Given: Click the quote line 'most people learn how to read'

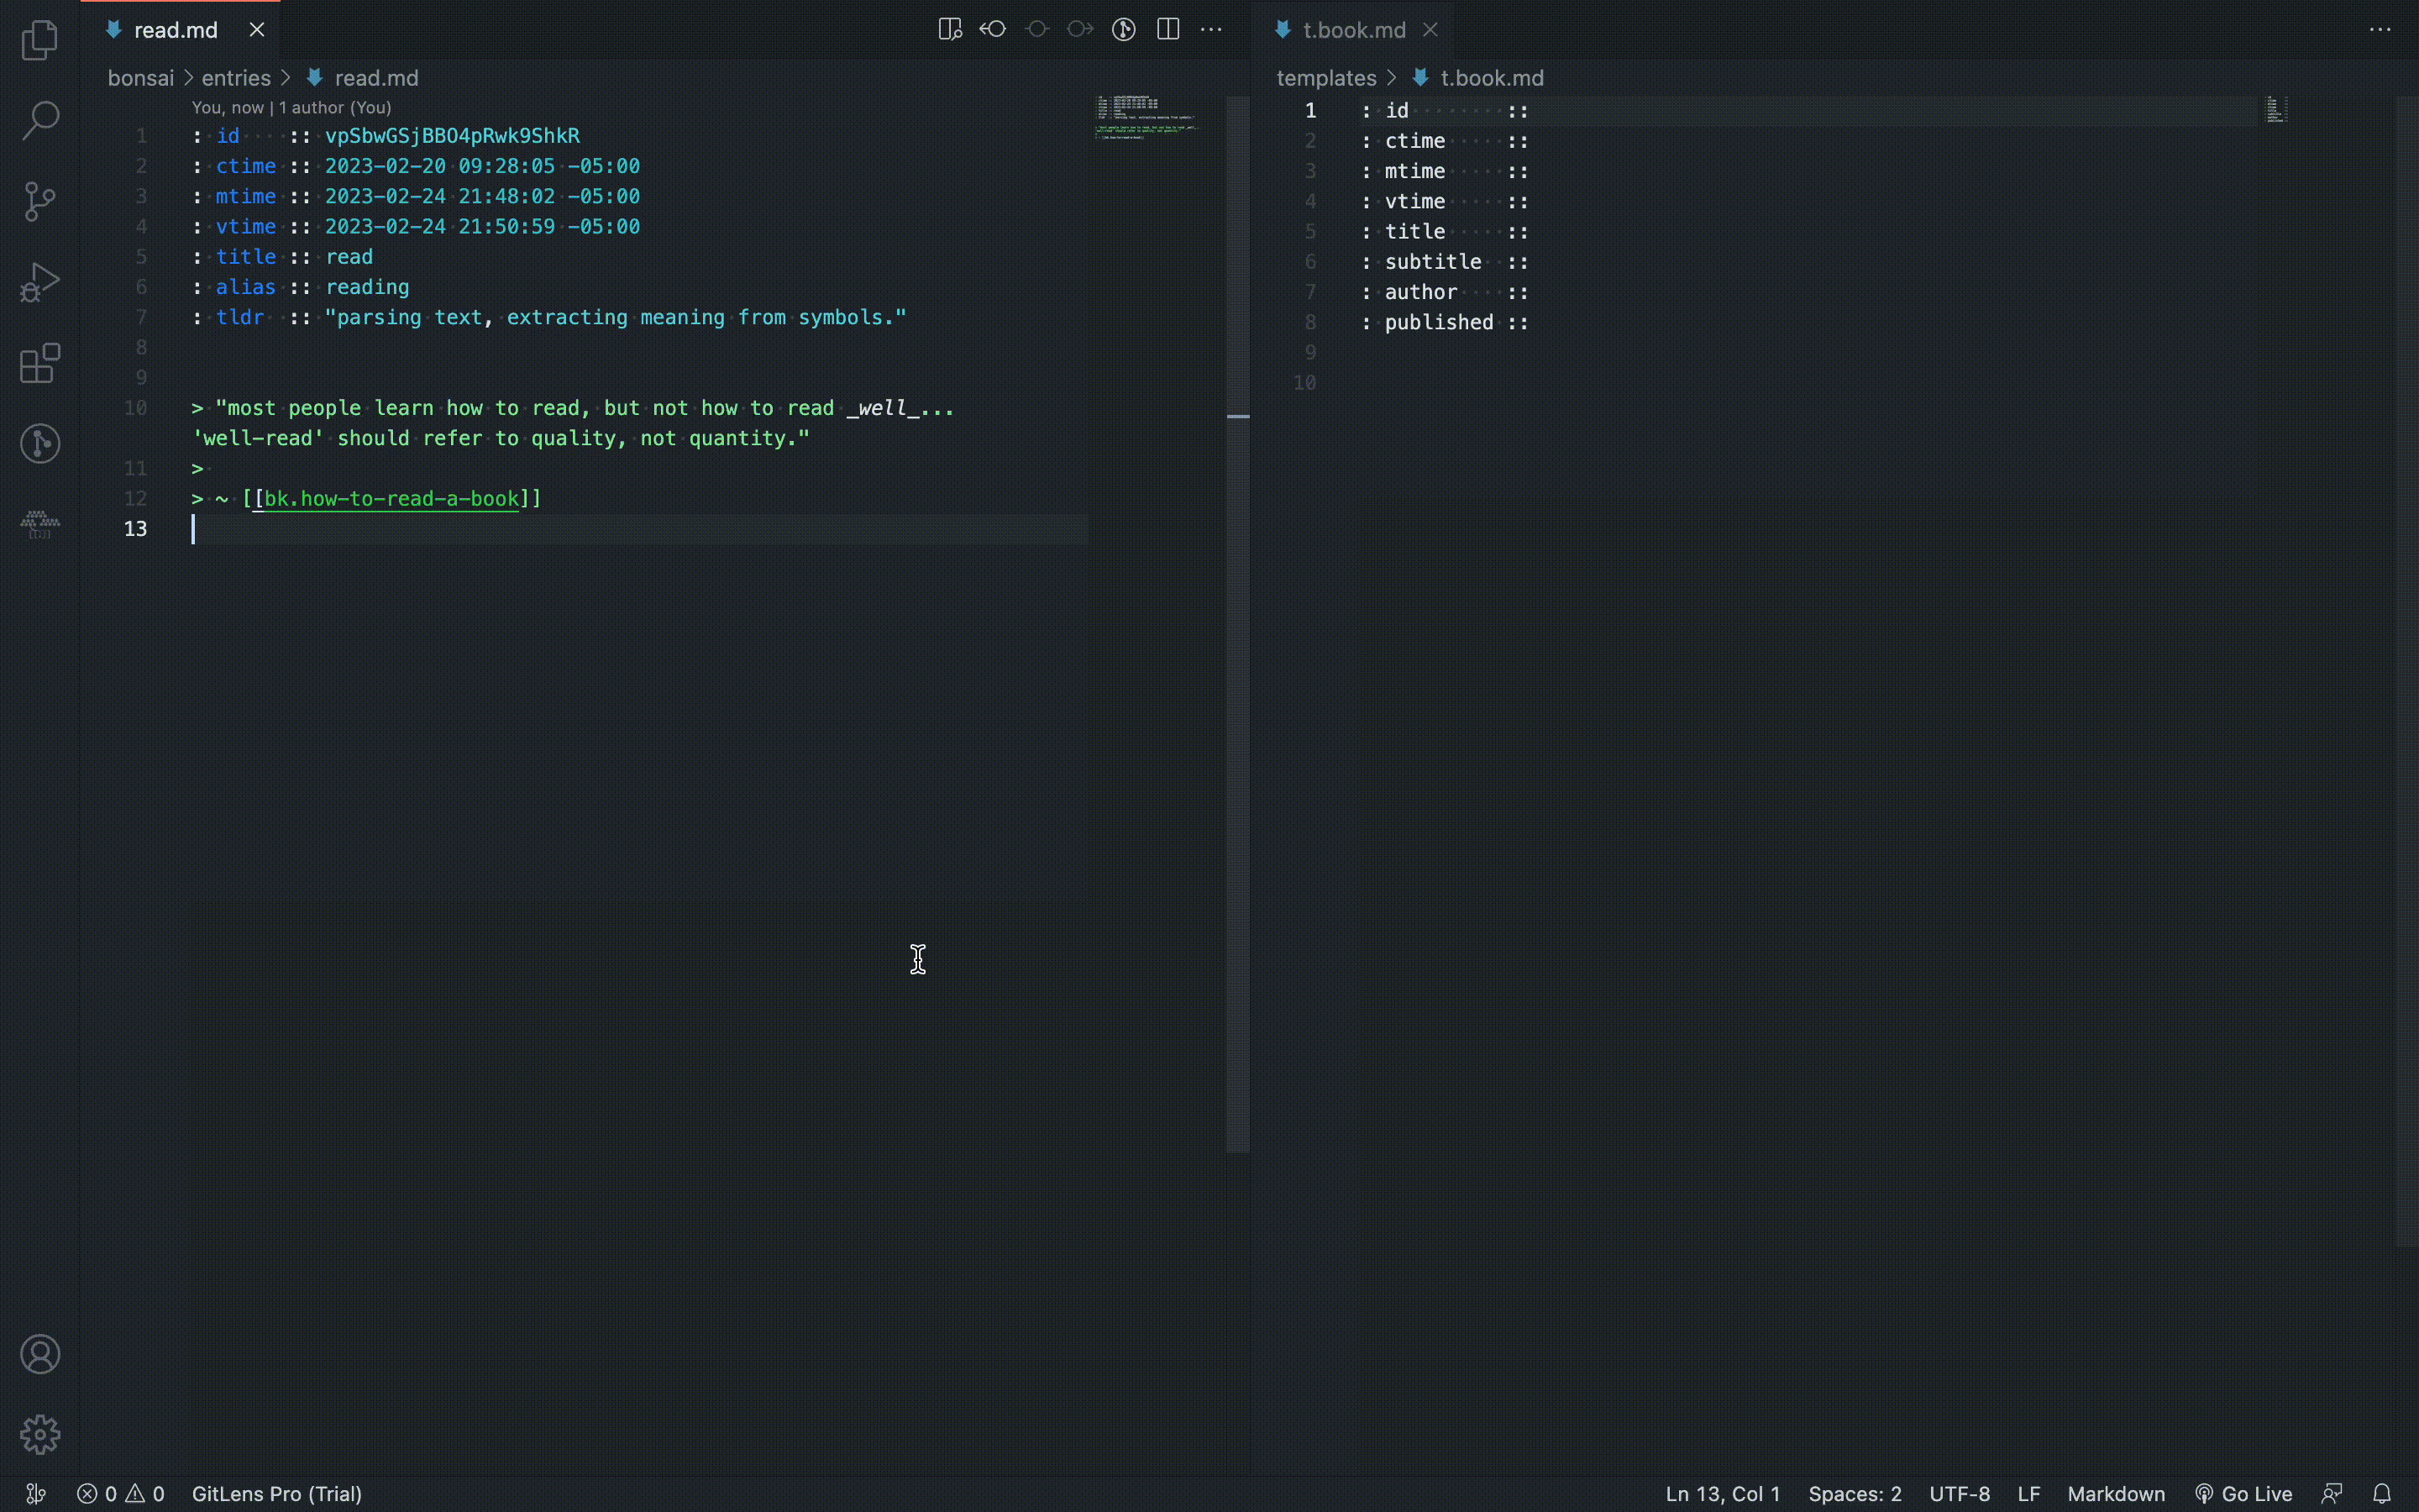Looking at the screenshot, I should tap(403, 408).
